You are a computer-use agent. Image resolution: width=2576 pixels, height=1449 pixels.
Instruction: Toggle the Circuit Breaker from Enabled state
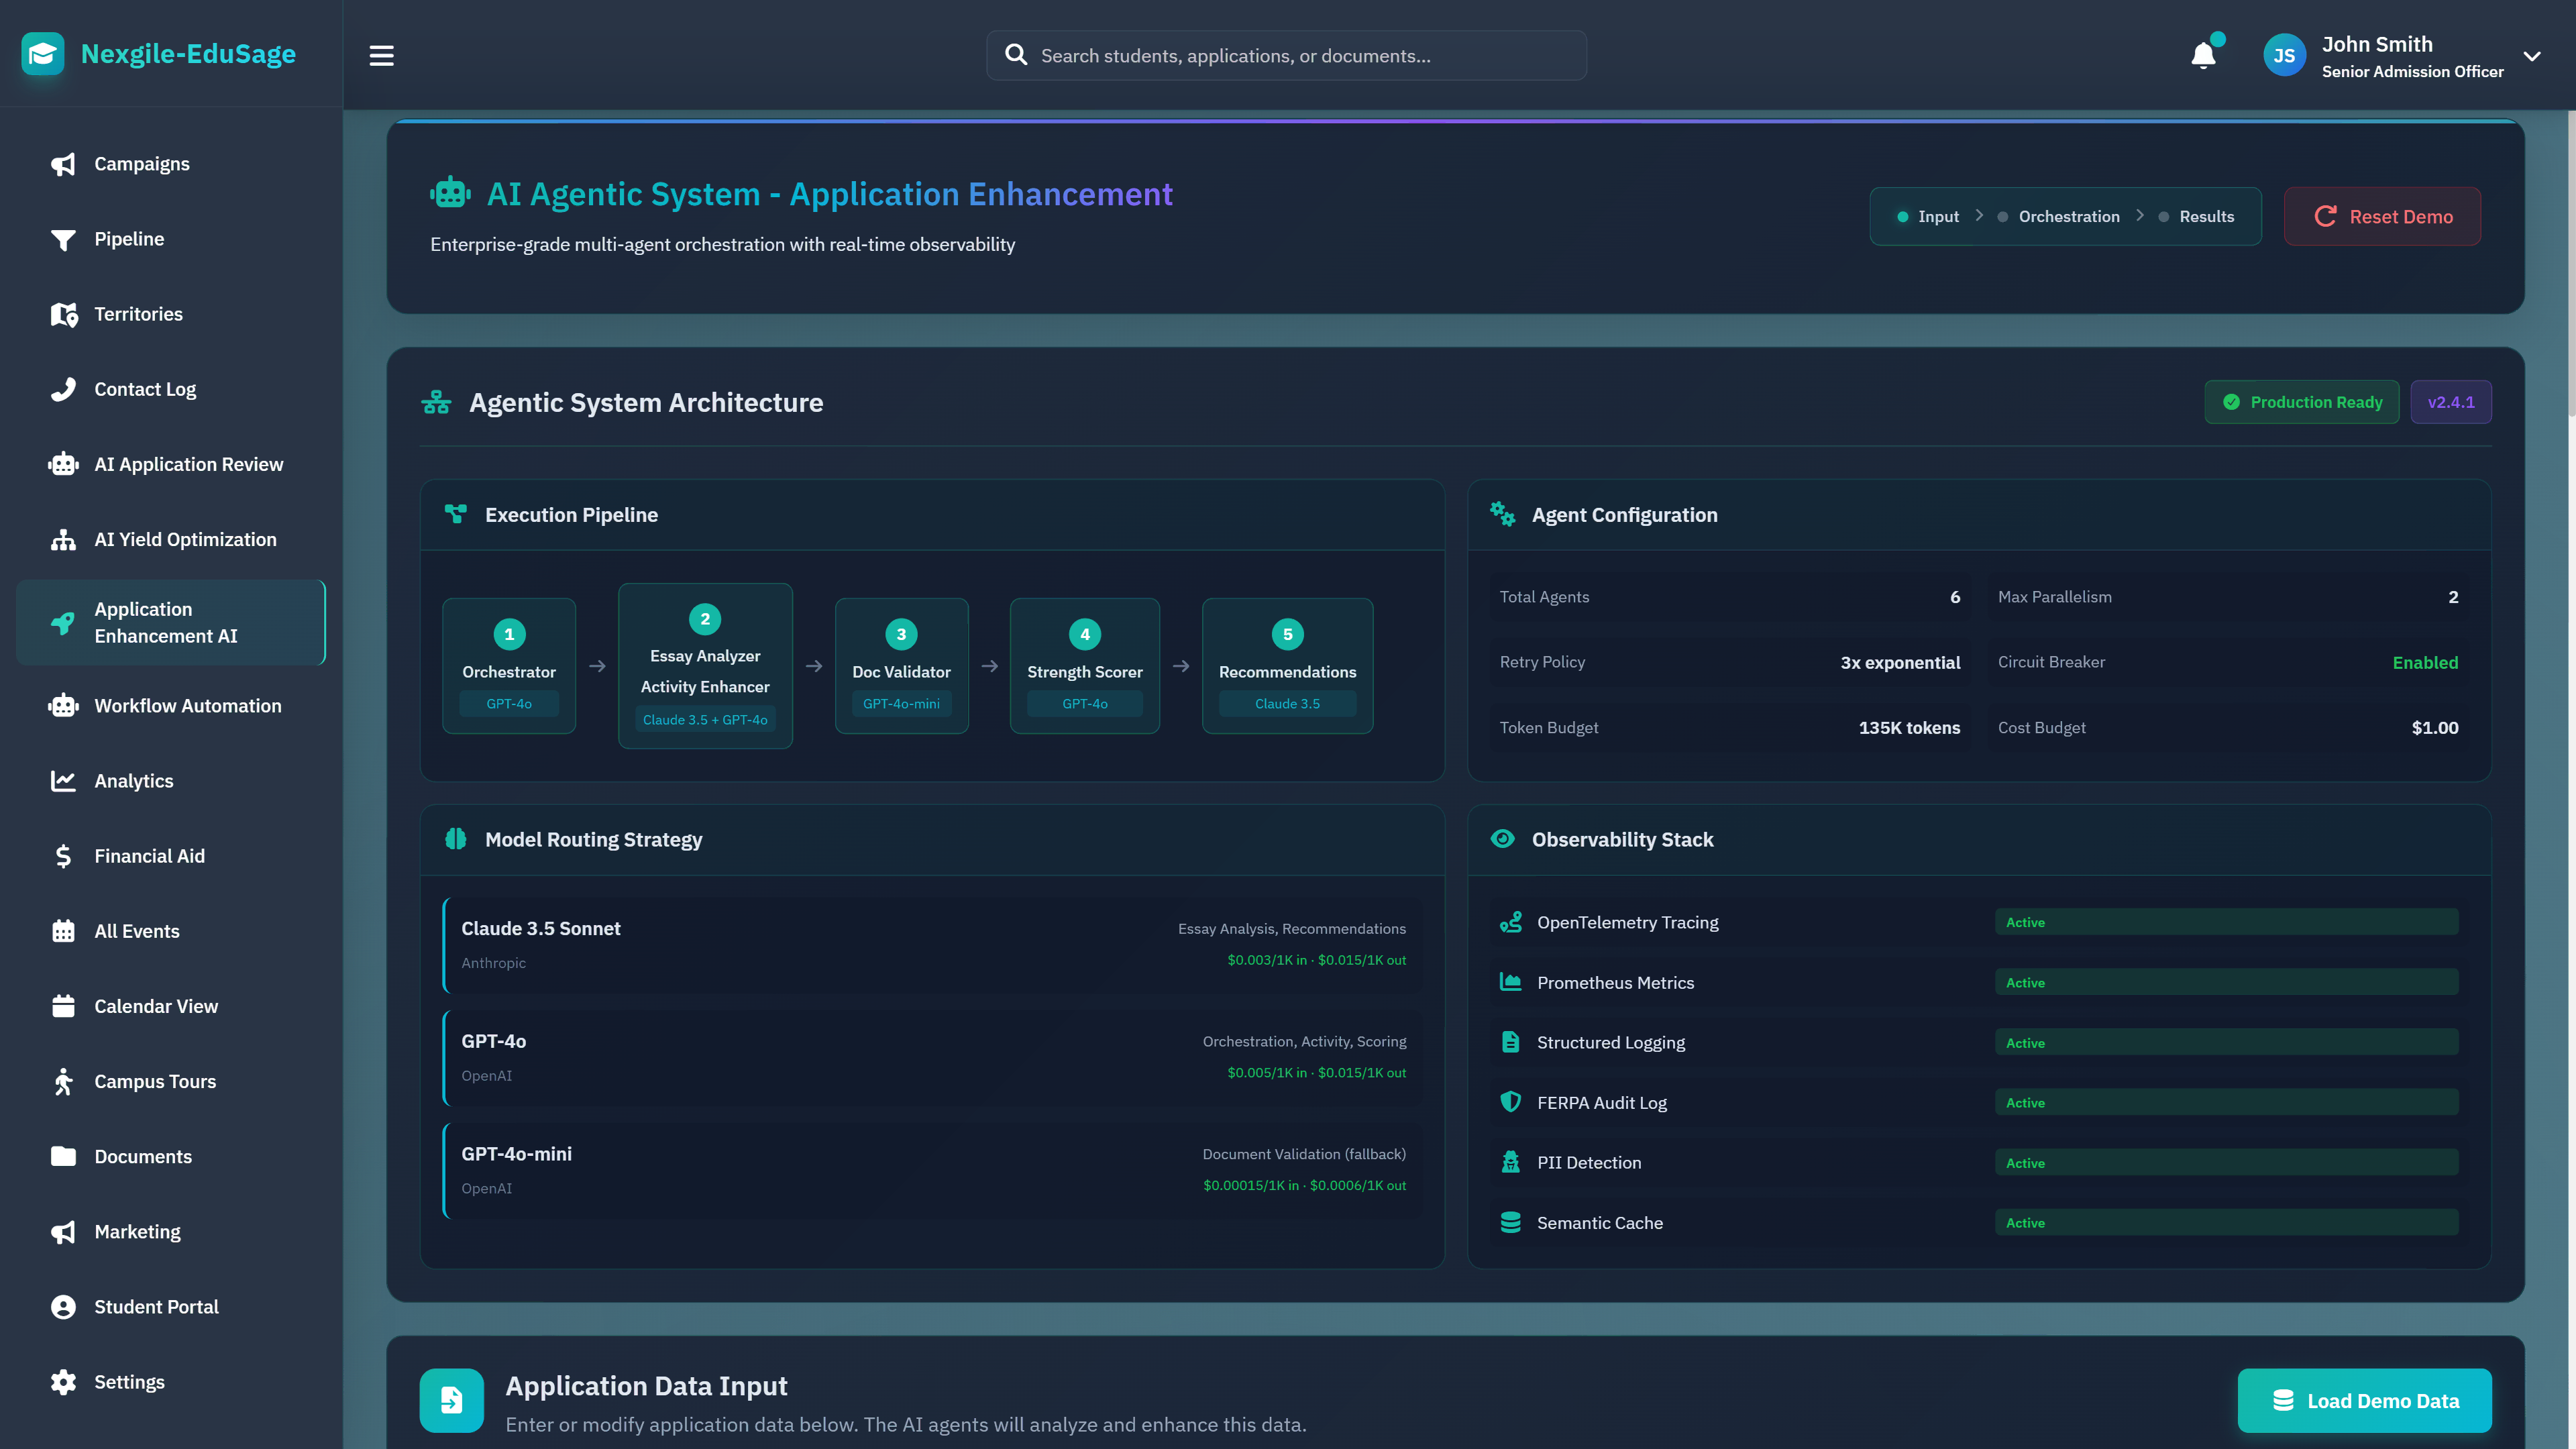2424,662
